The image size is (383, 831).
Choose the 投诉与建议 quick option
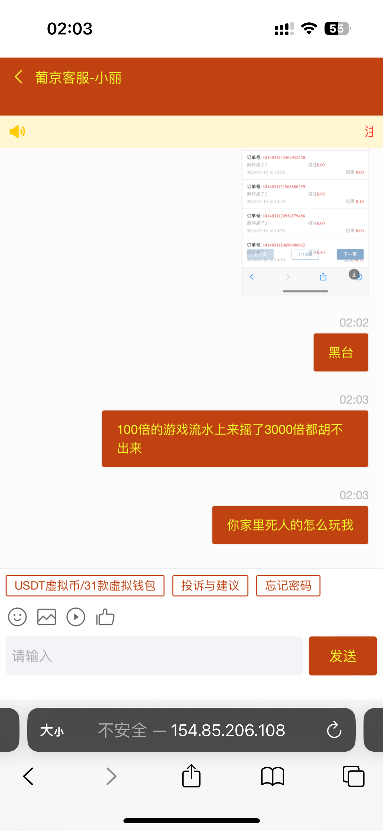coord(210,586)
